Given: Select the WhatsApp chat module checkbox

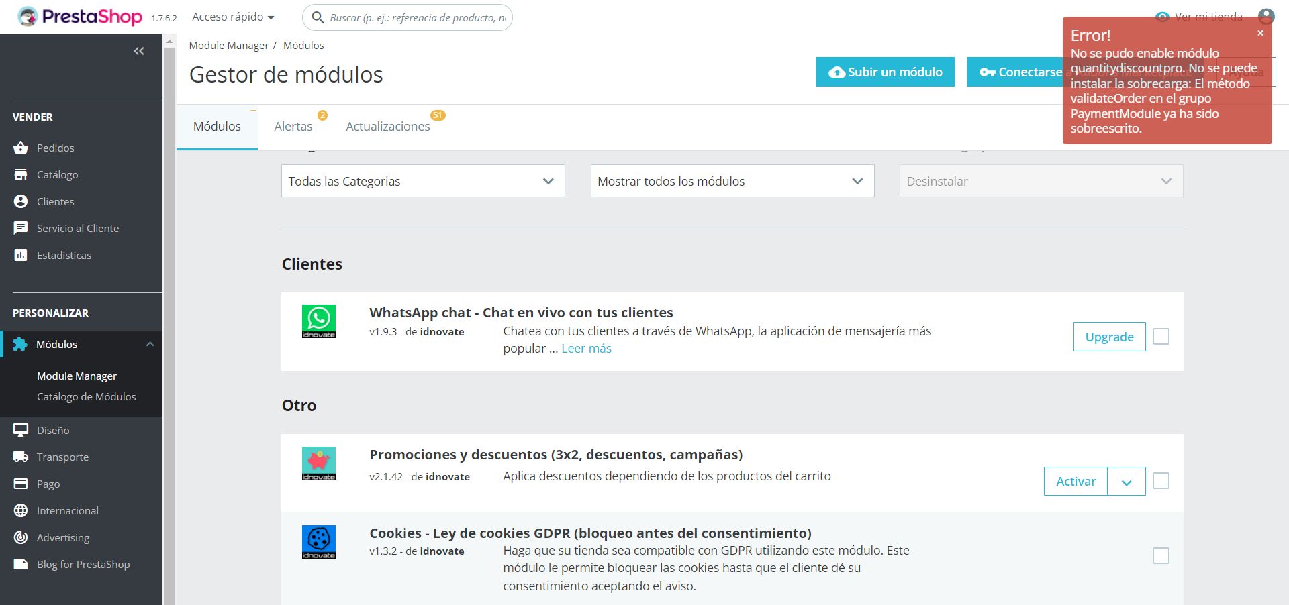Looking at the screenshot, I should tap(1161, 336).
